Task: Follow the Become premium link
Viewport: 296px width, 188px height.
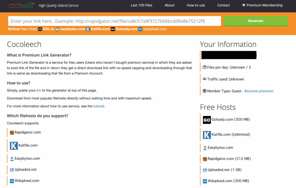Action: click(x=259, y=91)
